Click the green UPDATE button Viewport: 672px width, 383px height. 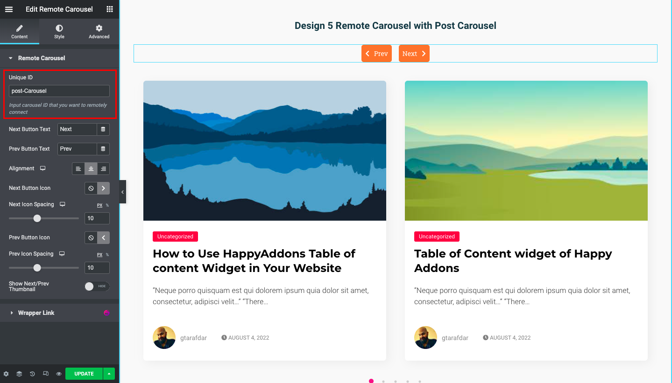[x=83, y=373]
